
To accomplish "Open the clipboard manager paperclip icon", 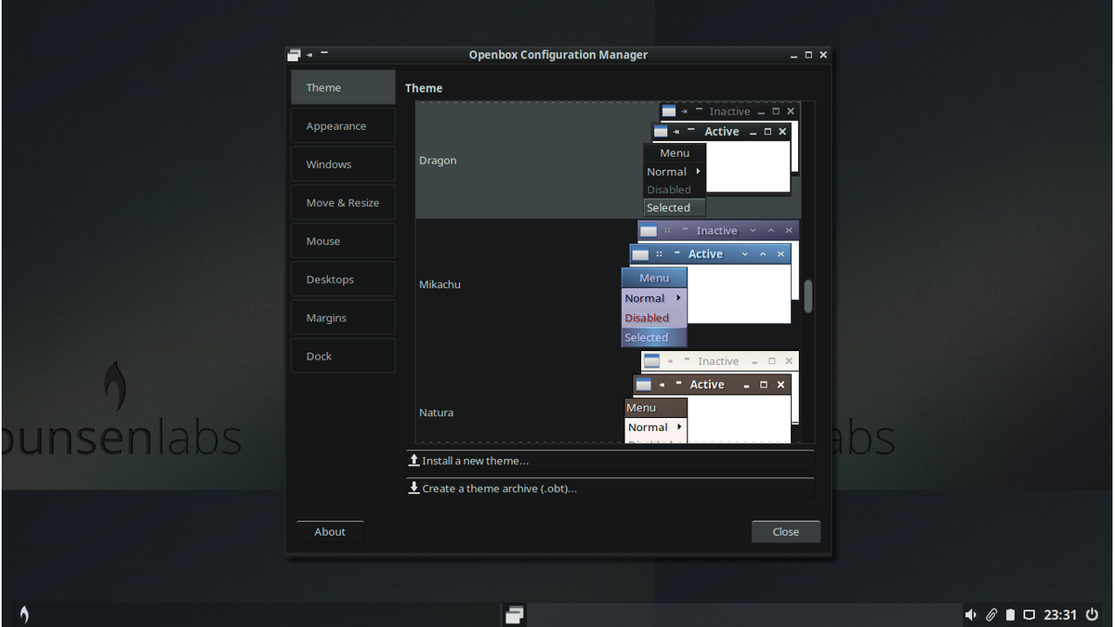I will point(990,614).
